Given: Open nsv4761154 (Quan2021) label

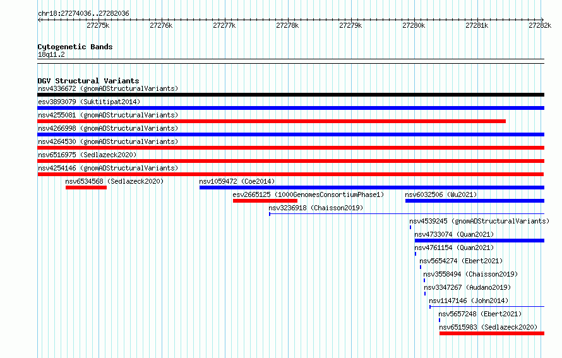Looking at the screenshot, I should [454, 248].
